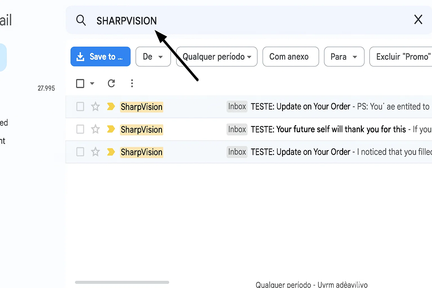Expand the 'Qualquer período' date filter
This screenshot has height=288, width=432.
pos(217,57)
